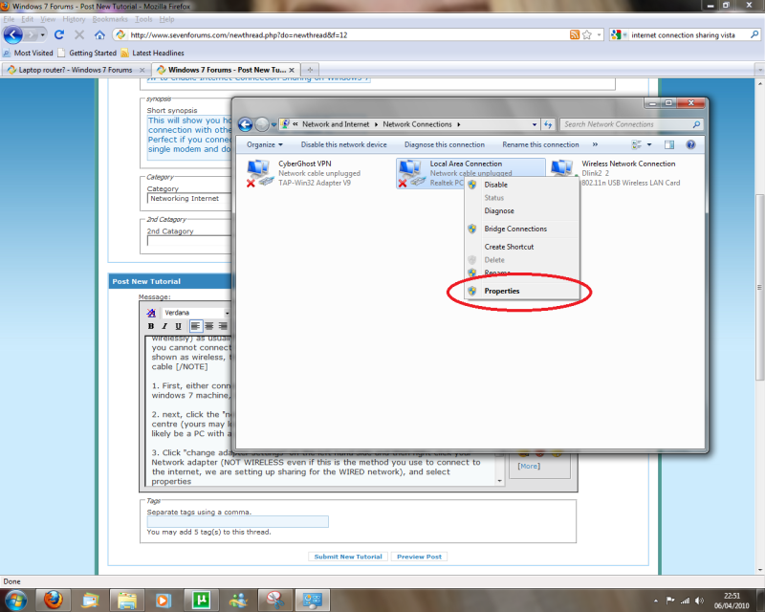Toggle the preview pane in Explorer
The width and height of the screenshot is (765, 612).
point(669,144)
